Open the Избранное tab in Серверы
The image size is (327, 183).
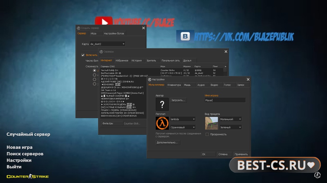pyautogui.click(x=122, y=61)
